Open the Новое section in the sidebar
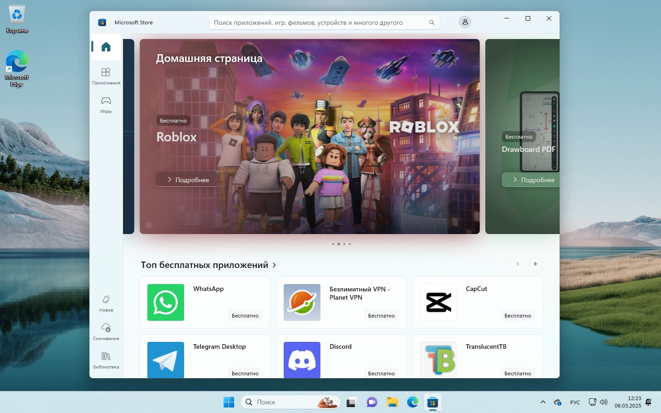 (106, 303)
